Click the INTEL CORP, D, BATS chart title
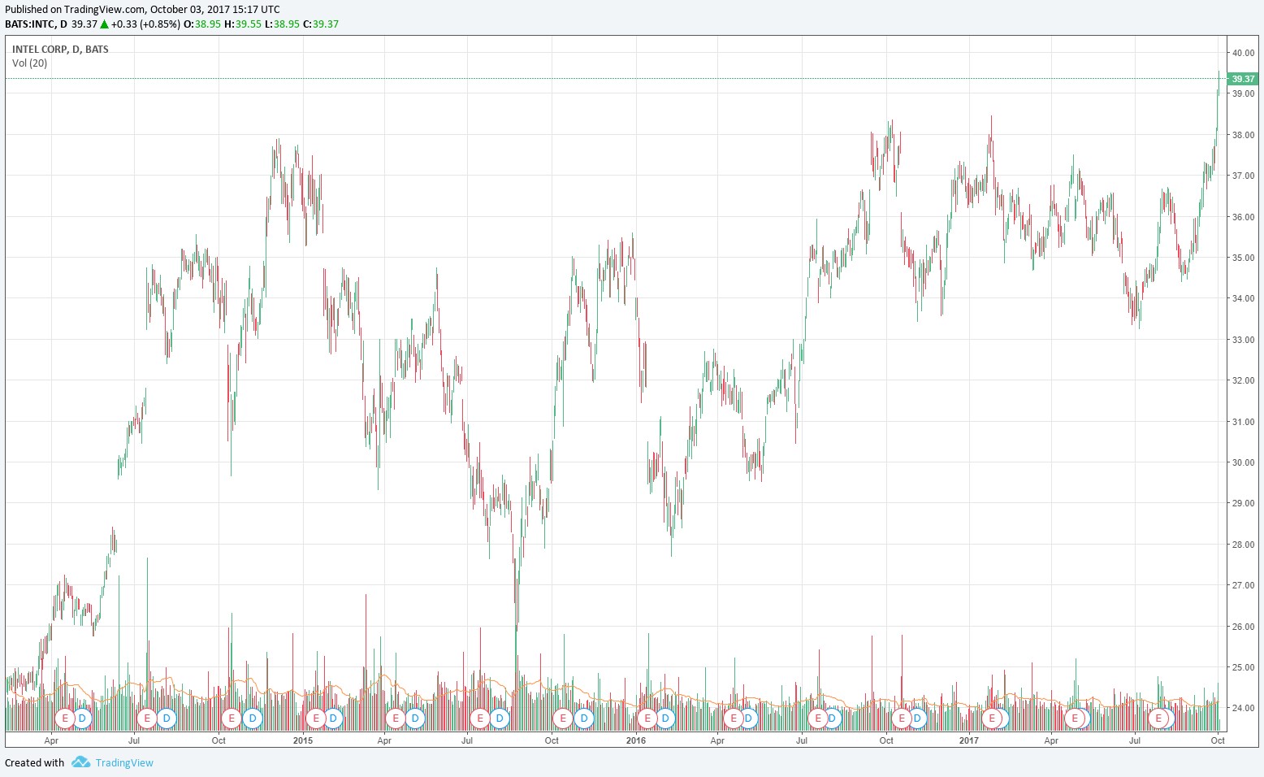The image size is (1264, 777). point(60,49)
